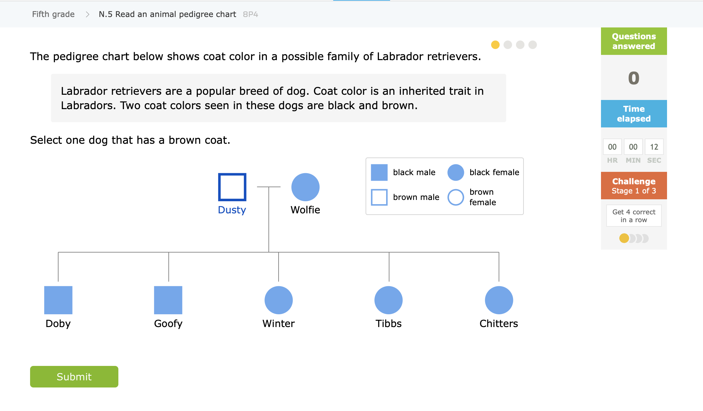703x411 pixels.
Task: Click the Dusty name label
Action: point(232,210)
